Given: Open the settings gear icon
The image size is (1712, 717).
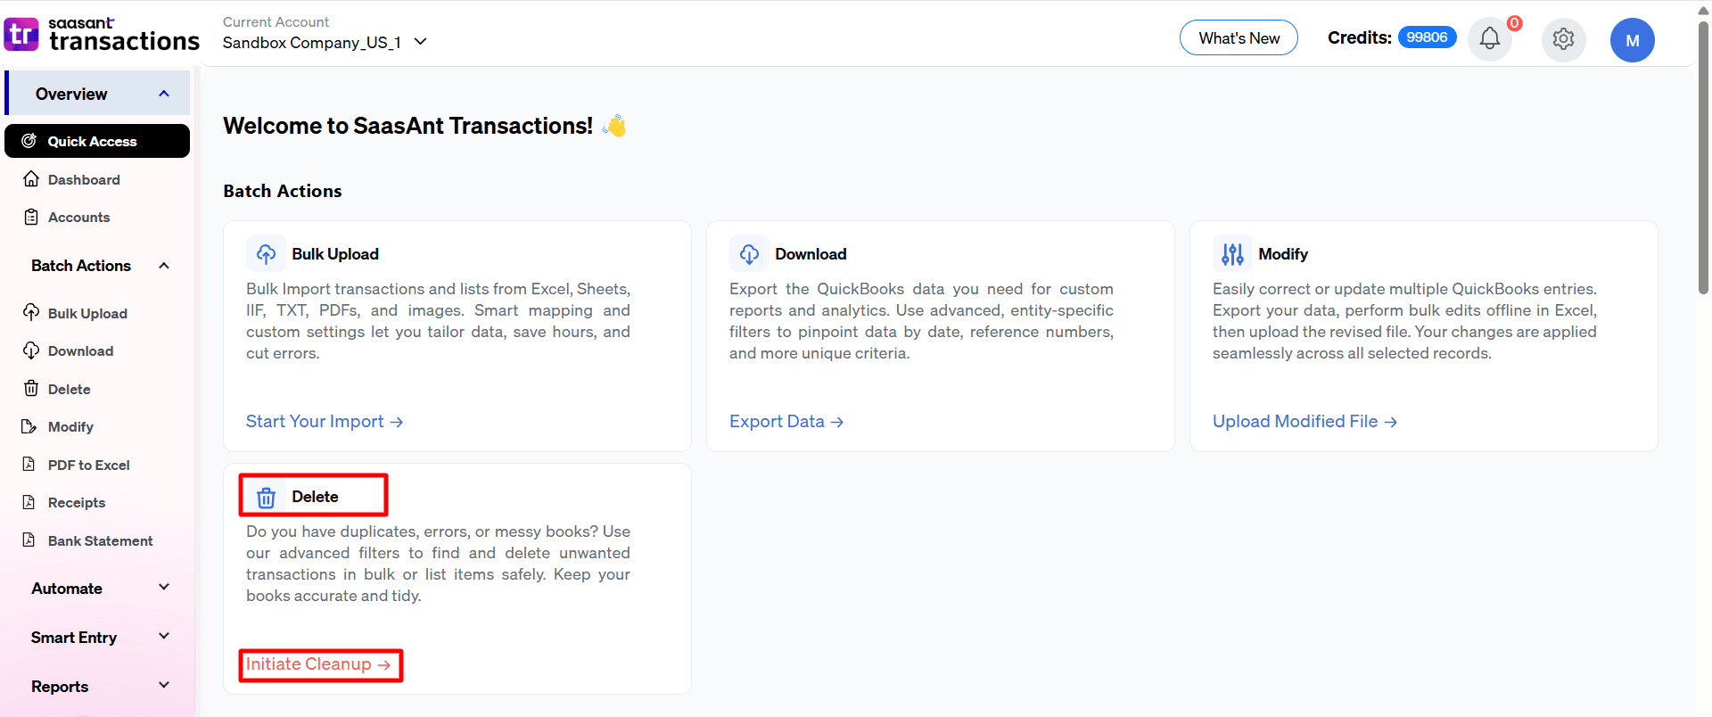Looking at the screenshot, I should [x=1563, y=39].
